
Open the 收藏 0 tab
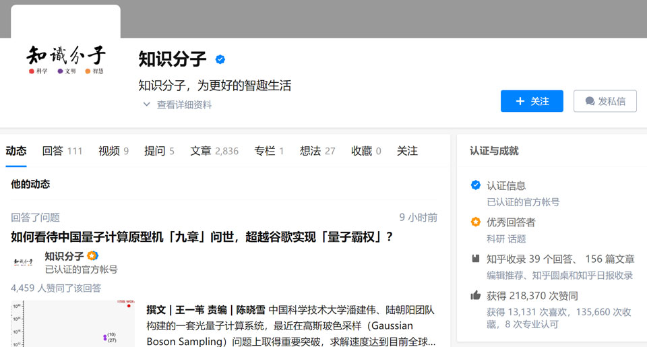coord(366,151)
